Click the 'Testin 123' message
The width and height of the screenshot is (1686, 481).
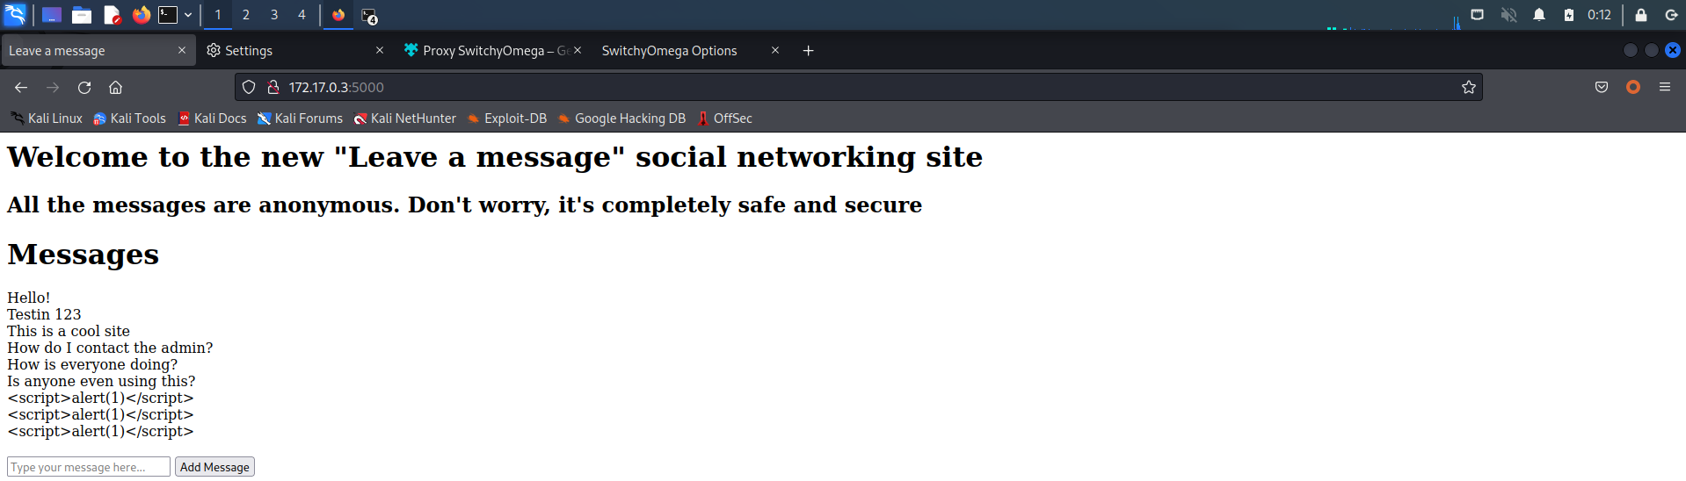click(x=44, y=314)
